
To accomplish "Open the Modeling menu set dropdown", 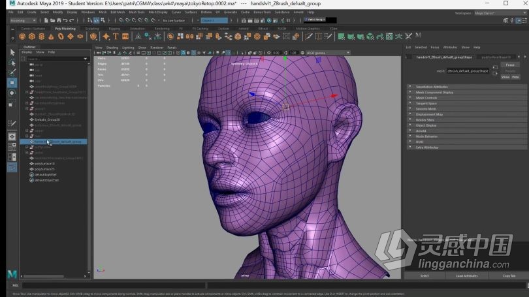I will point(23,21).
